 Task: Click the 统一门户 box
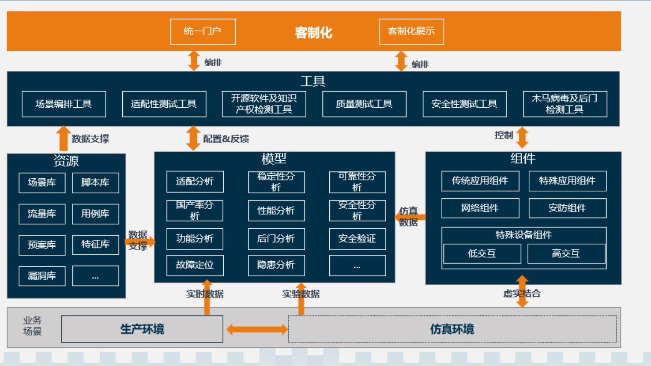coord(203,32)
